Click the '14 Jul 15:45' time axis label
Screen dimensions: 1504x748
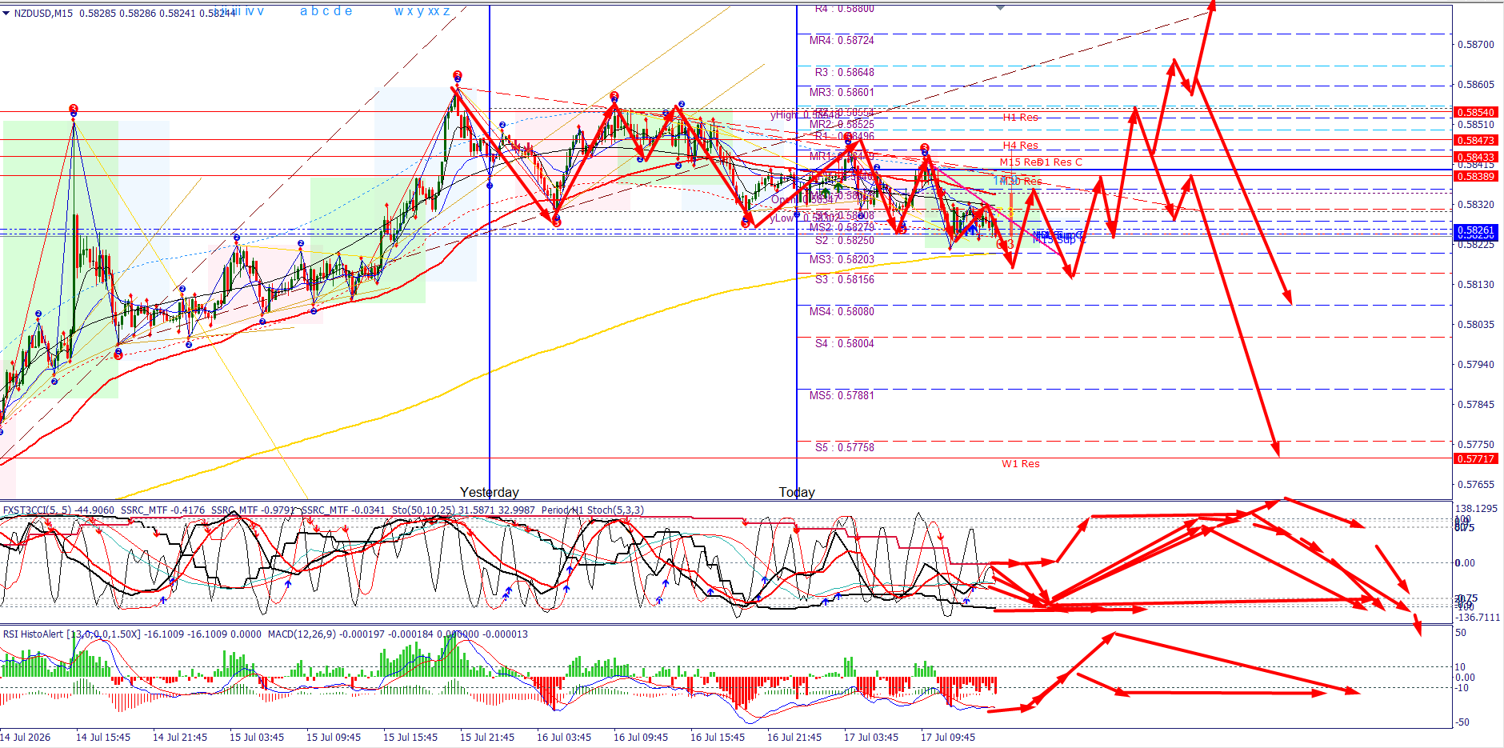(x=103, y=738)
